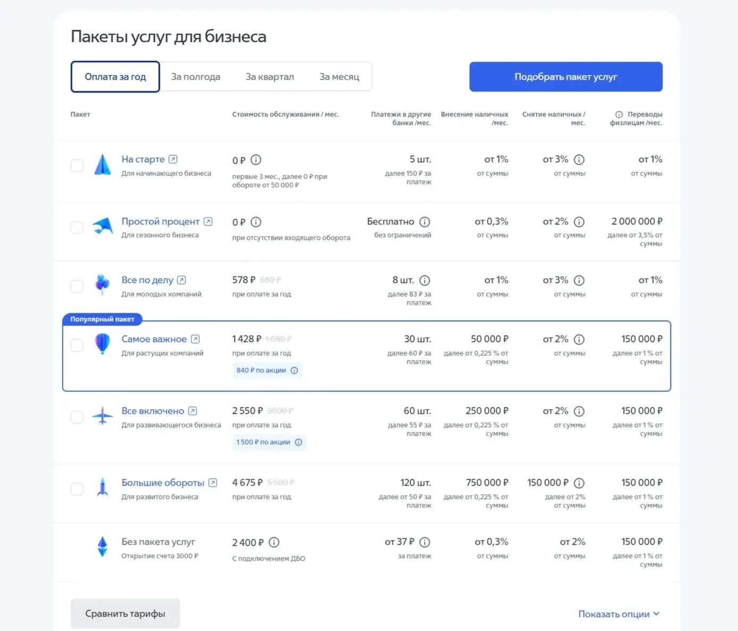
Task: Open external link icon beside Простой процент
Action: click(208, 221)
